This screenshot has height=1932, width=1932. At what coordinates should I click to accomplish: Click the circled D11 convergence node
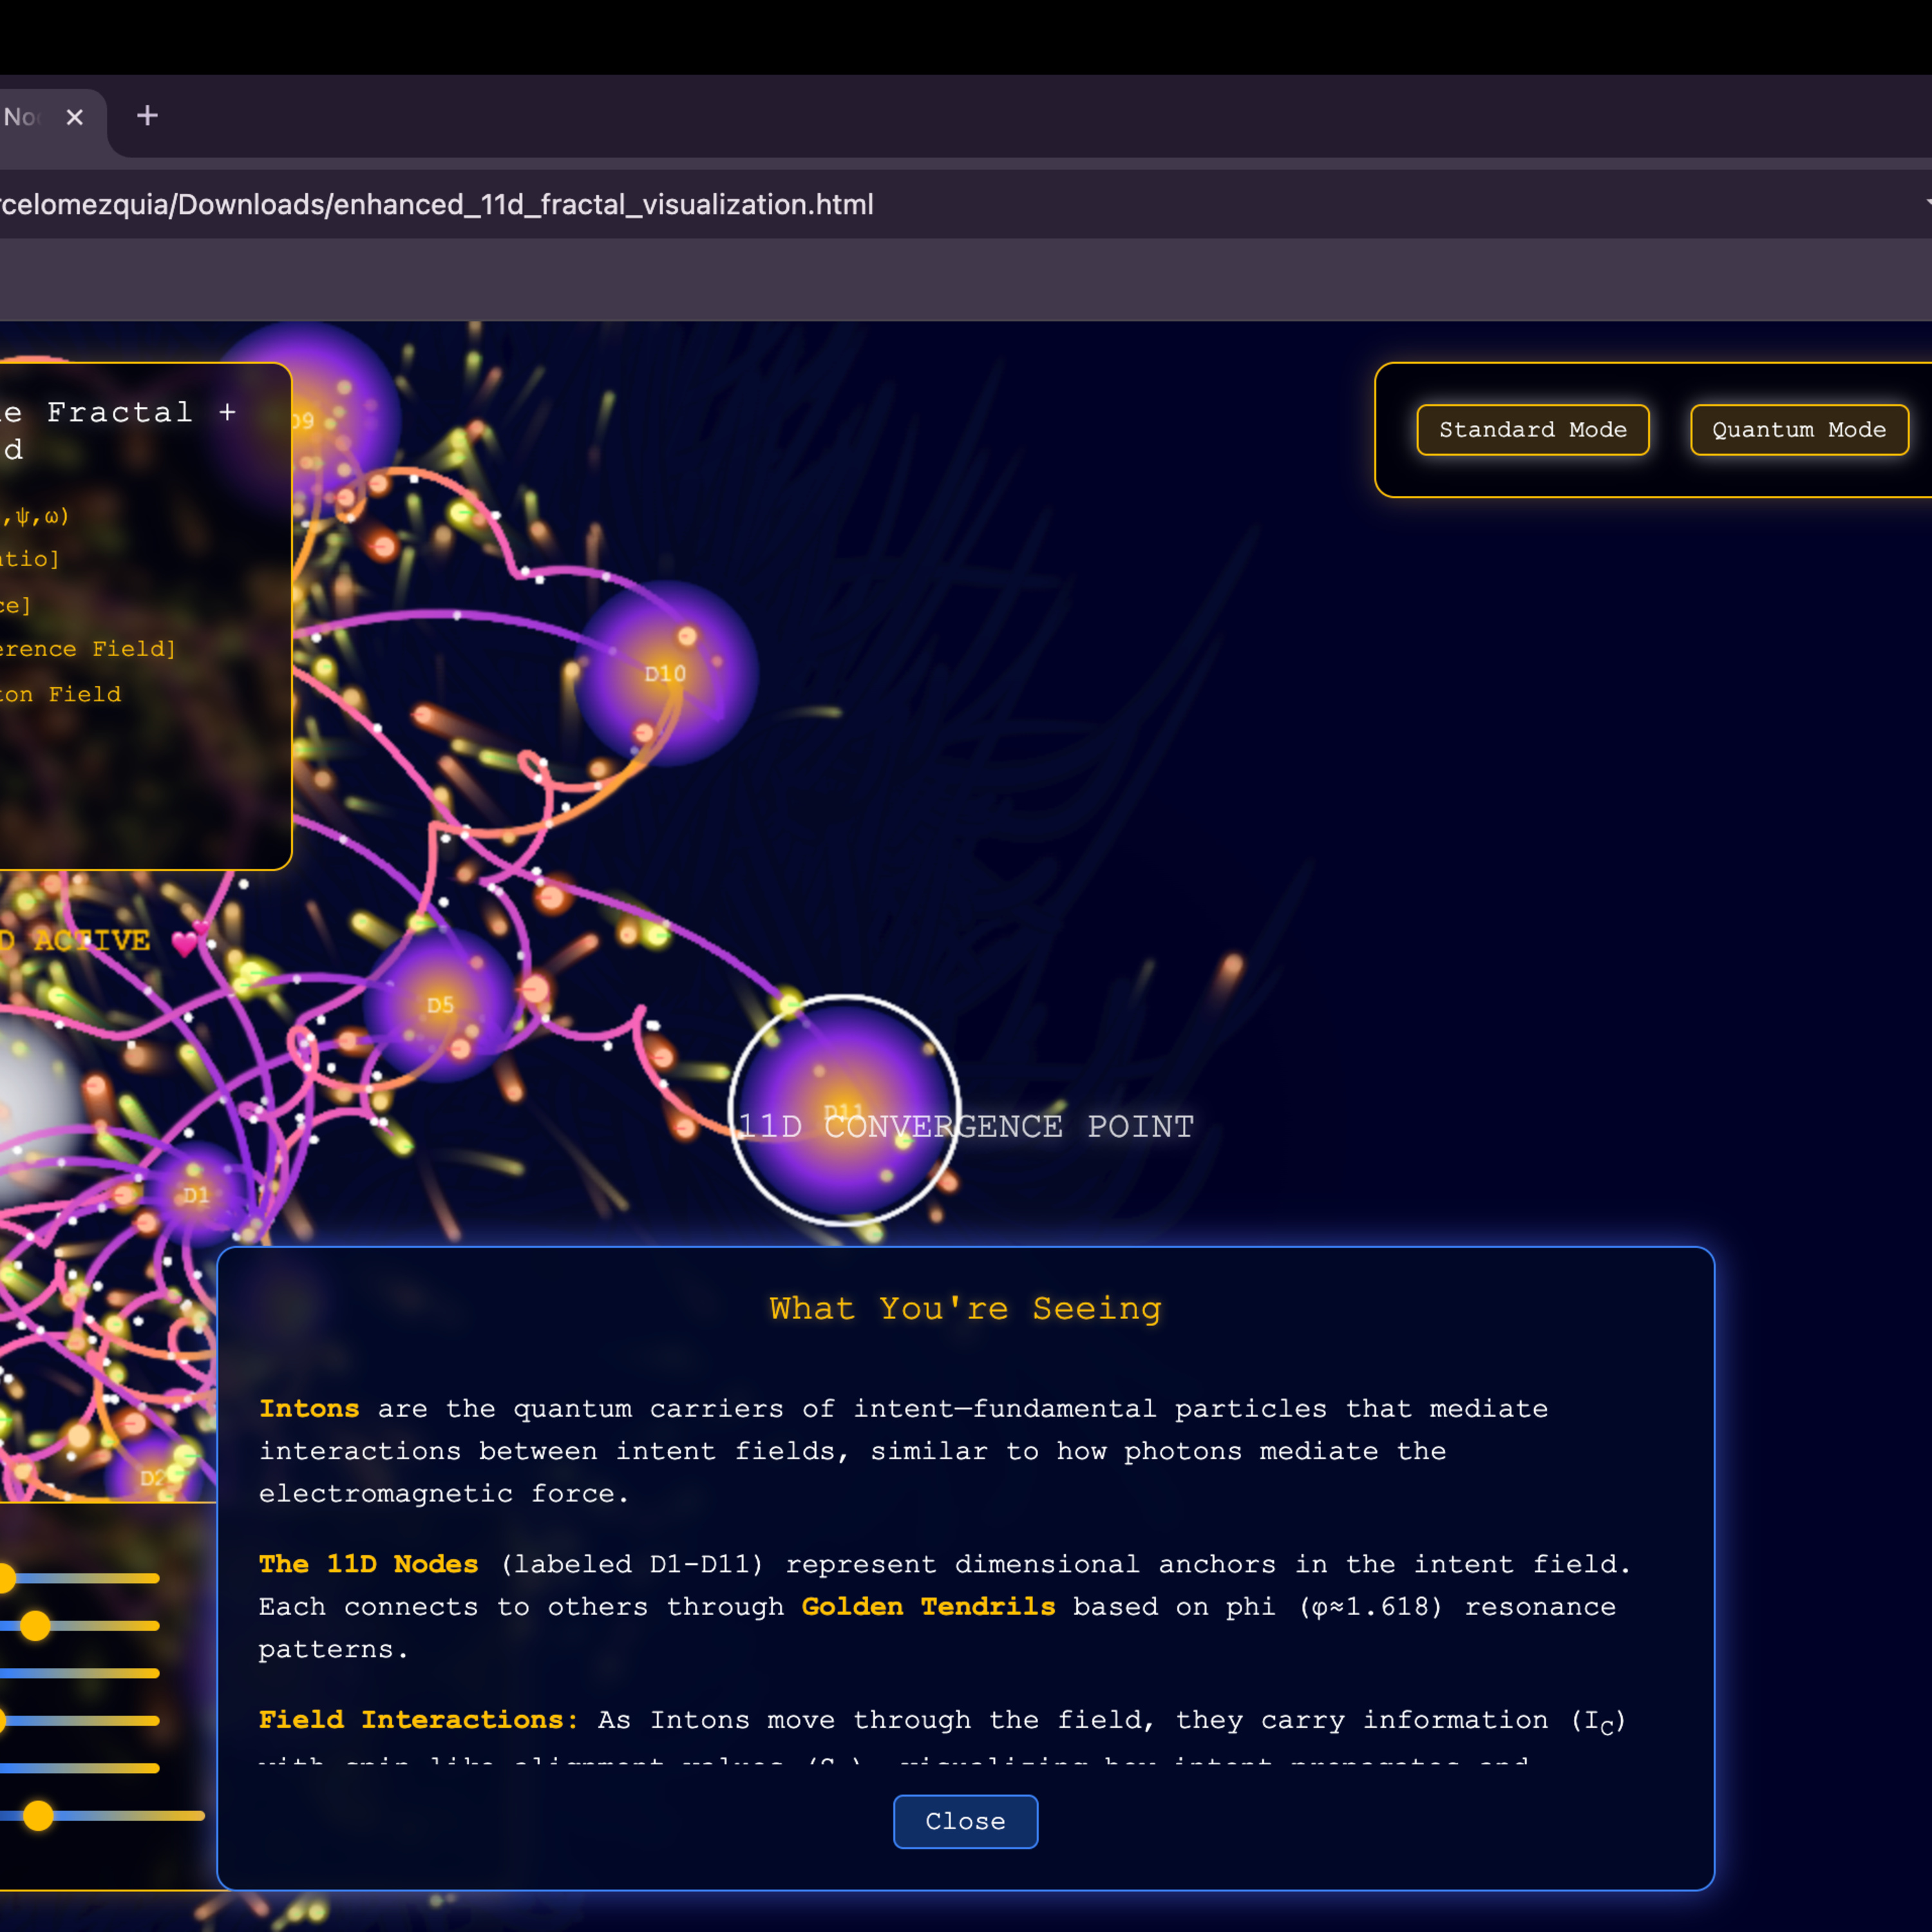[844, 1110]
